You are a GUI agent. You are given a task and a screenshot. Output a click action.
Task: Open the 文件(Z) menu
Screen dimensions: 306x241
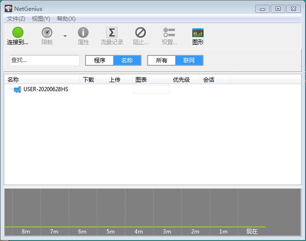point(16,19)
